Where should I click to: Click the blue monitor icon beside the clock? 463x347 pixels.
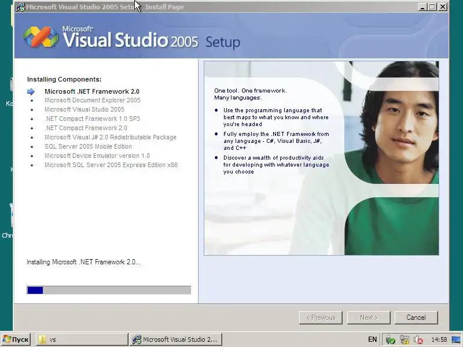[x=456, y=339]
